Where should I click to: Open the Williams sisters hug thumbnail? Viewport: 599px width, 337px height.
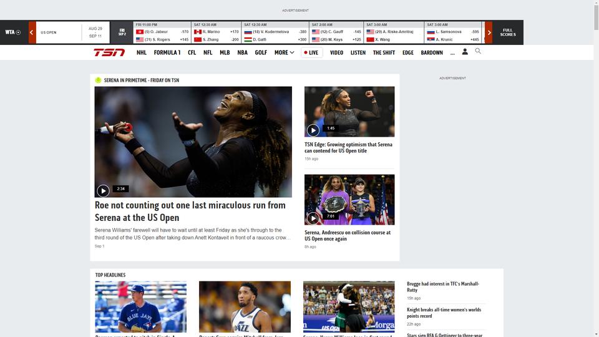[x=349, y=307]
